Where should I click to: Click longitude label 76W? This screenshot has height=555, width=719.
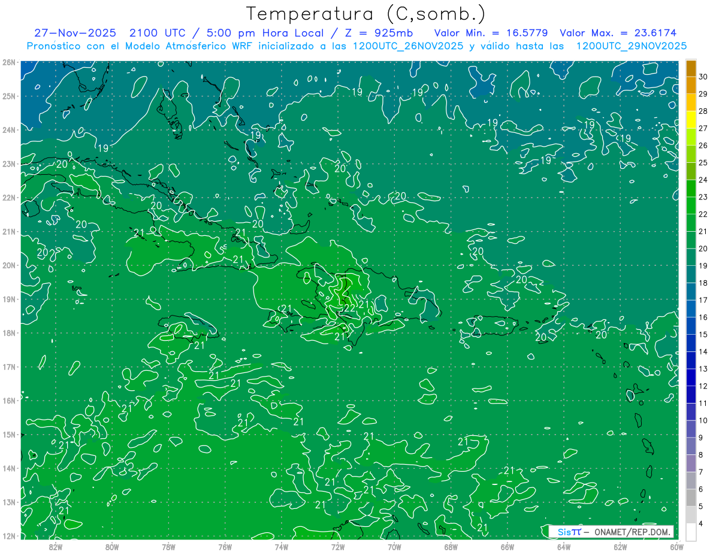coord(225,547)
